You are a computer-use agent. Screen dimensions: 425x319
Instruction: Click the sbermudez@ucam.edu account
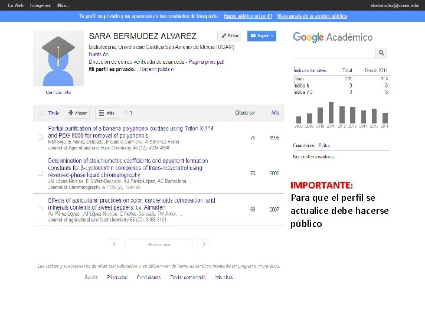click(x=394, y=5)
